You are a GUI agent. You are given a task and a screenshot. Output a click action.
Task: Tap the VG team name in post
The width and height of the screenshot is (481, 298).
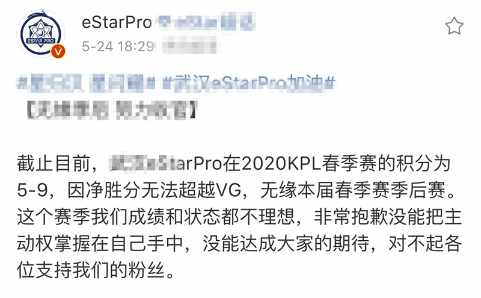pos(228,190)
